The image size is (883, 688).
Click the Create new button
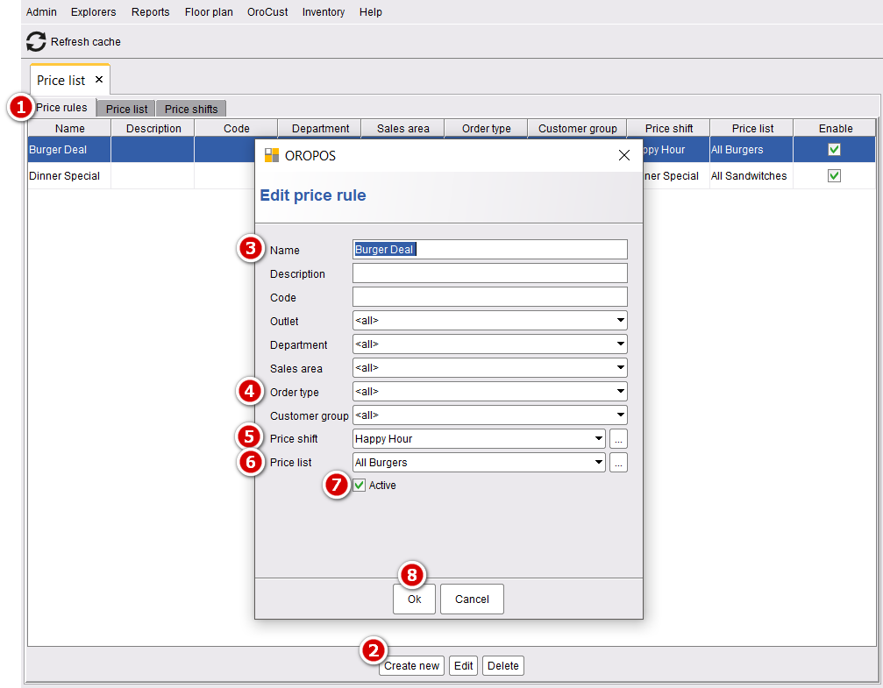pos(411,665)
